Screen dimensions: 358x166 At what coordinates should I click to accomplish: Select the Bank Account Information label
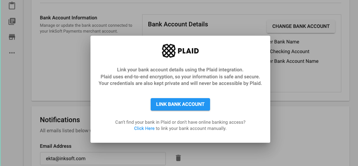(68, 18)
